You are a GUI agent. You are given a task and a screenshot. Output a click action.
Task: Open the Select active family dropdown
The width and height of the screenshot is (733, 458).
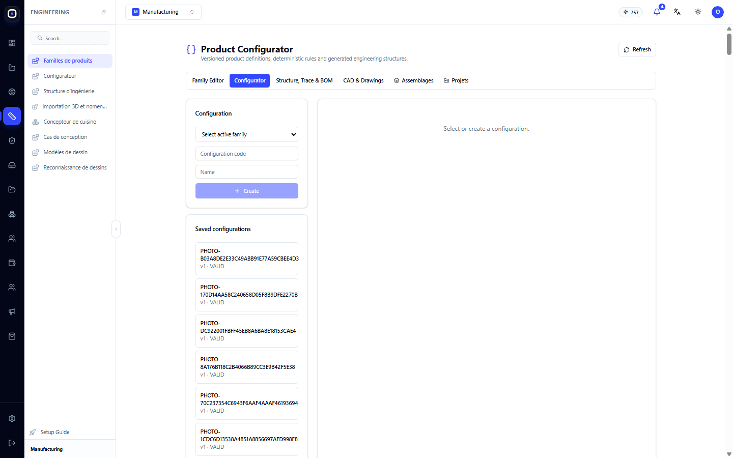(x=247, y=134)
